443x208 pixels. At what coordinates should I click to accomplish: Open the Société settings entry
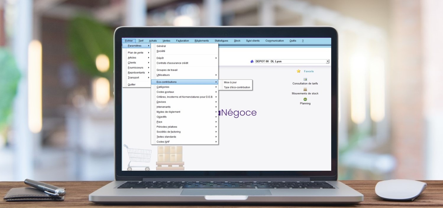161,51
